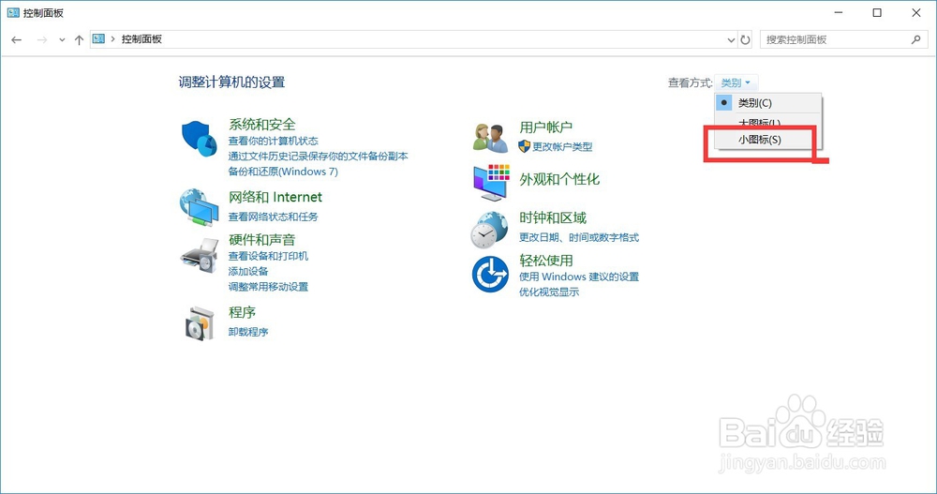The height and width of the screenshot is (494, 937).
Task: Click the search magnifier icon
Action: (x=916, y=39)
